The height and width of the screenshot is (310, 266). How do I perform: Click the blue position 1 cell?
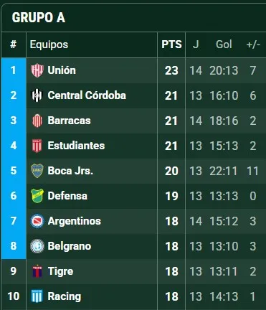[x=14, y=70]
